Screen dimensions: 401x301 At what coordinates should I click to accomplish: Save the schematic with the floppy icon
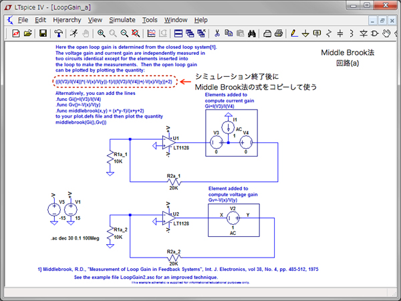43,33
